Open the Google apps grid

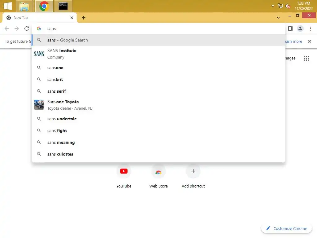point(306,58)
